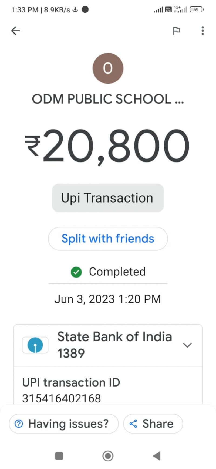Viewport: 216px width, 469px height.
Task: Tap UPI transaction ID number 315416402168
Action: (62, 398)
